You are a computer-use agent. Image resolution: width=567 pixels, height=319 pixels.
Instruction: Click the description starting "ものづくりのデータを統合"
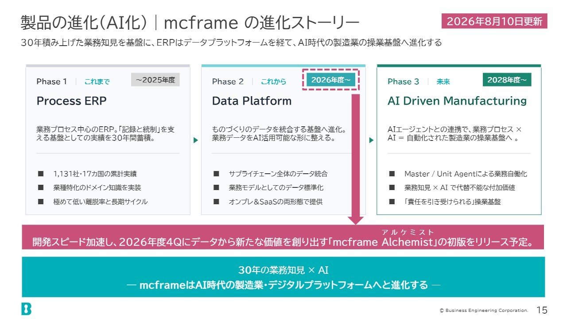(279, 134)
